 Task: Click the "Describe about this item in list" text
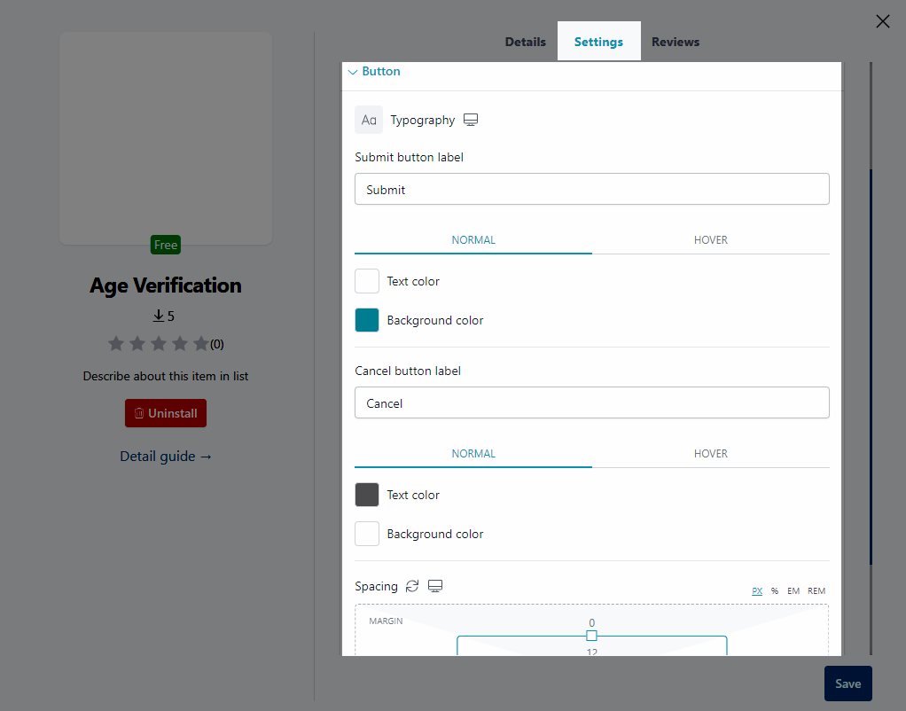[166, 376]
